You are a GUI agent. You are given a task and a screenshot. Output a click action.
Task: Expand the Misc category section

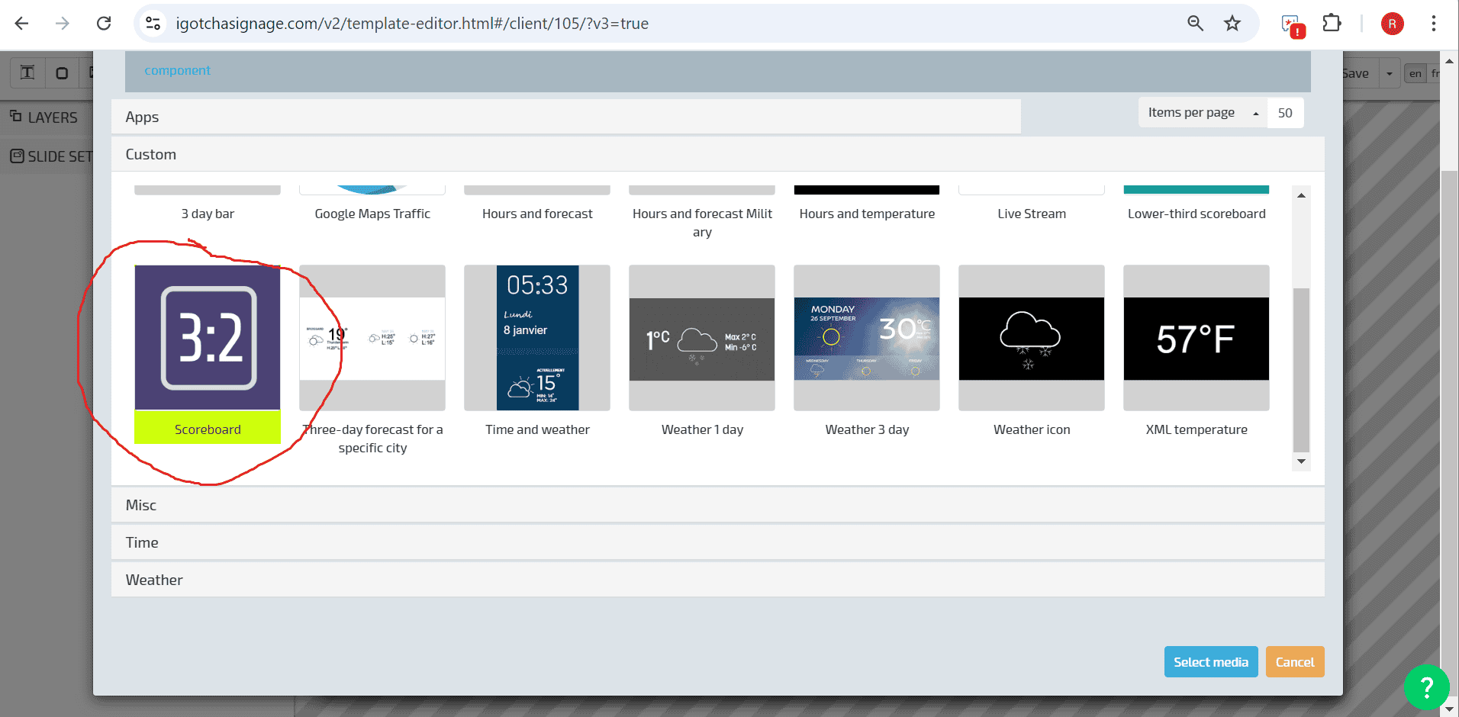click(717, 505)
